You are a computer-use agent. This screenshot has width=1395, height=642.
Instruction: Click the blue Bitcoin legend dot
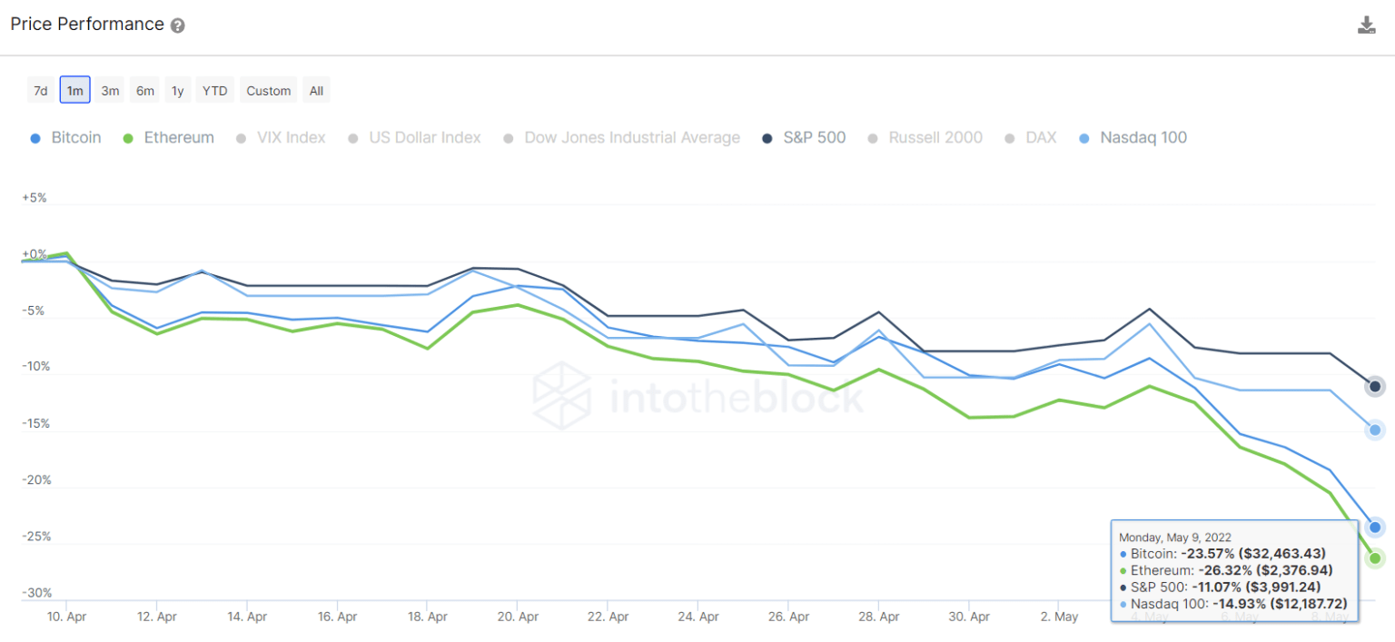tap(34, 137)
